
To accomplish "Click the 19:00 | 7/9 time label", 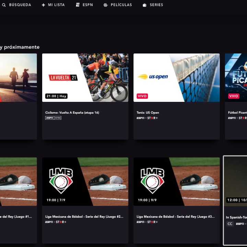I will tap(56, 200).
